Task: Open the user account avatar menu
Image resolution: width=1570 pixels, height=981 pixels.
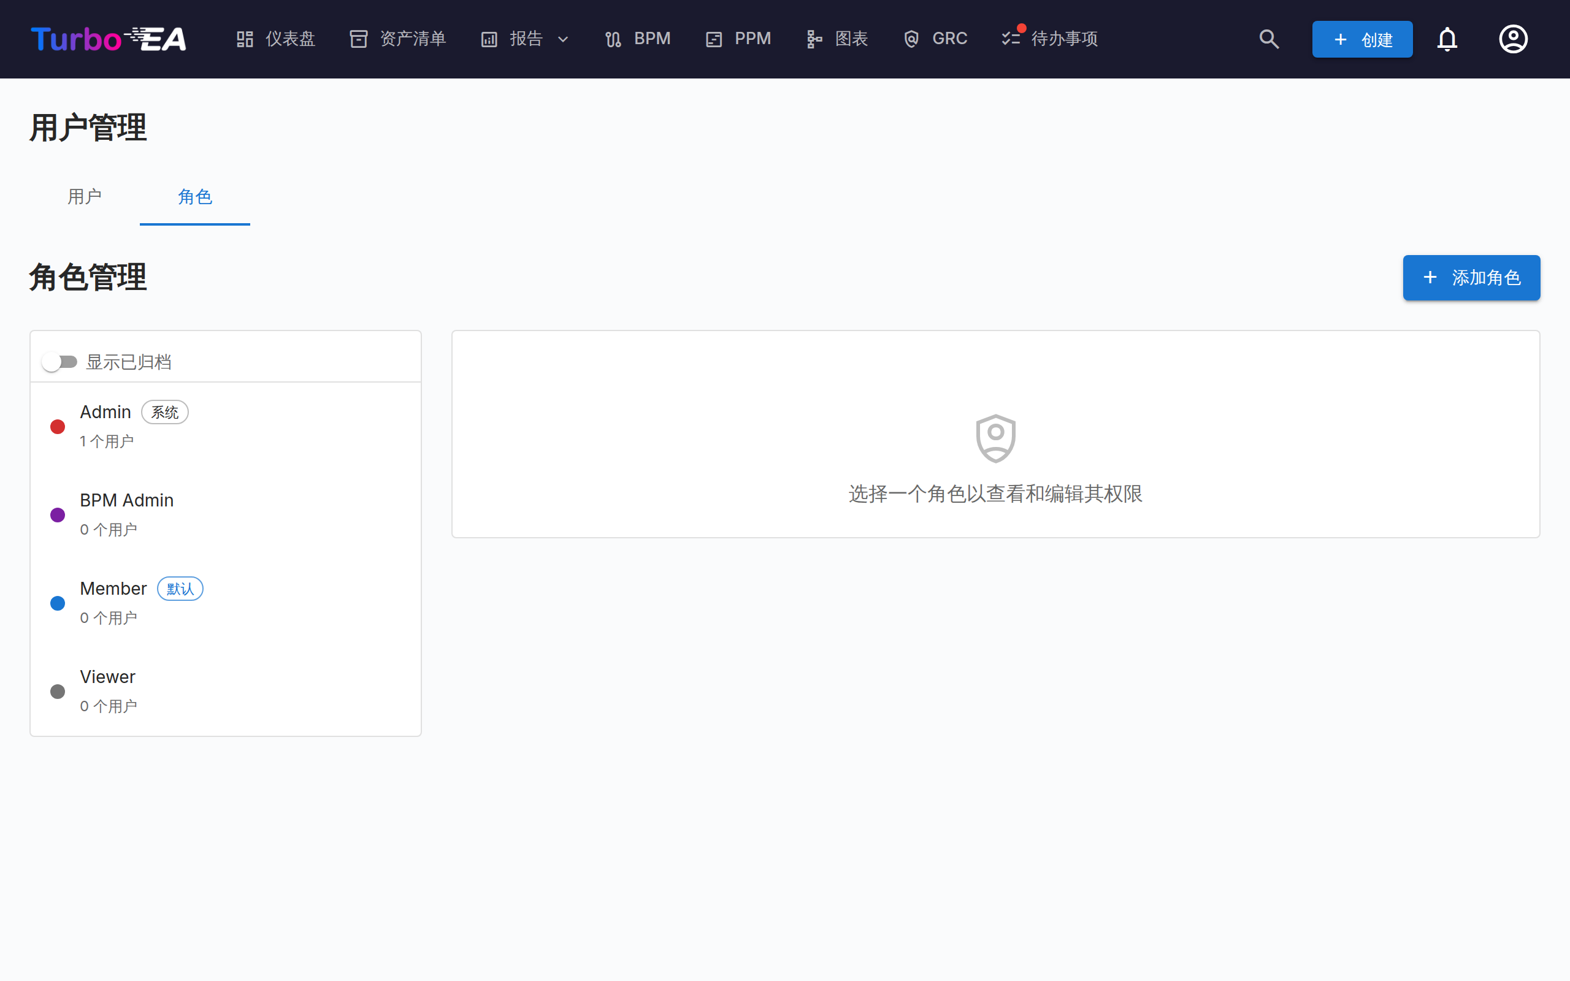Action: click(x=1513, y=39)
